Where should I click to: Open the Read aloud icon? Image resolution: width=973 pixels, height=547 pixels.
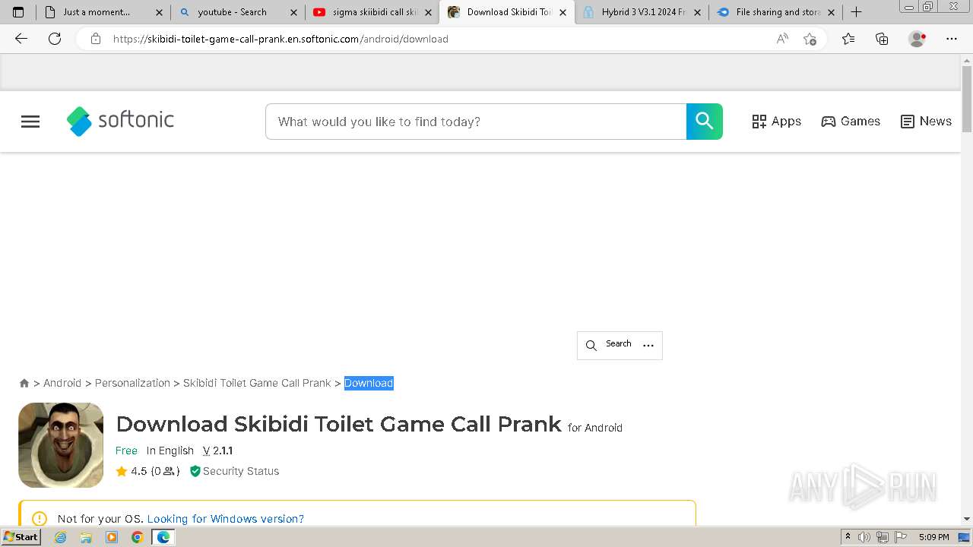click(782, 39)
